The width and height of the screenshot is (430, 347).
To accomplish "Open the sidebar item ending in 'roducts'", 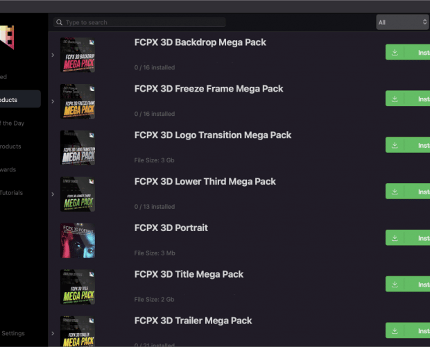I will (x=10, y=146).
